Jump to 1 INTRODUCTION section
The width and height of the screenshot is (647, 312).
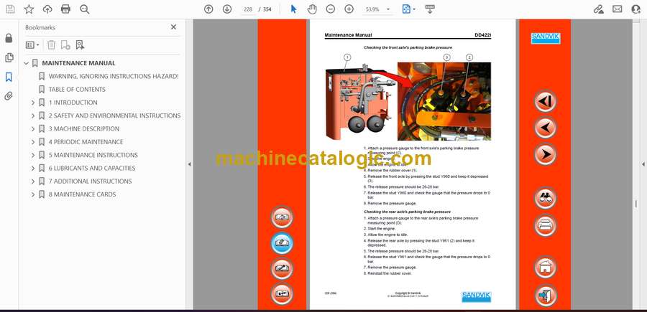[x=73, y=103]
